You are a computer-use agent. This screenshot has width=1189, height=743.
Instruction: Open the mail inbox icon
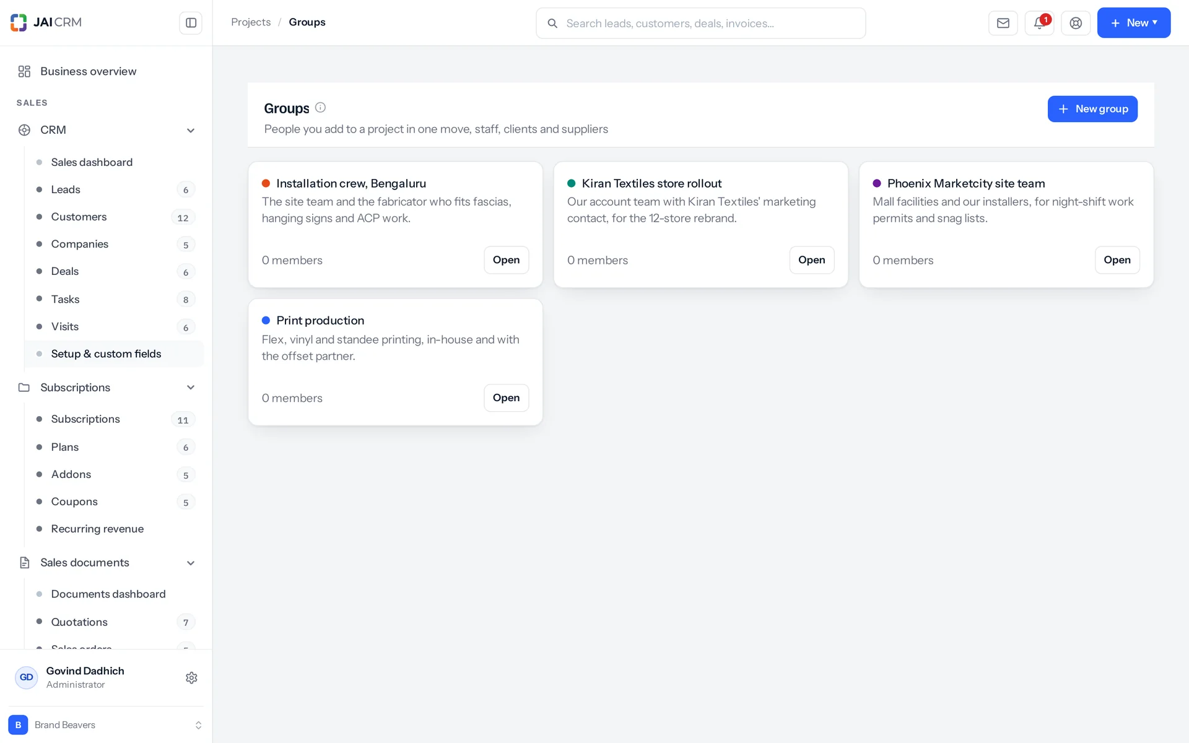point(1003,23)
